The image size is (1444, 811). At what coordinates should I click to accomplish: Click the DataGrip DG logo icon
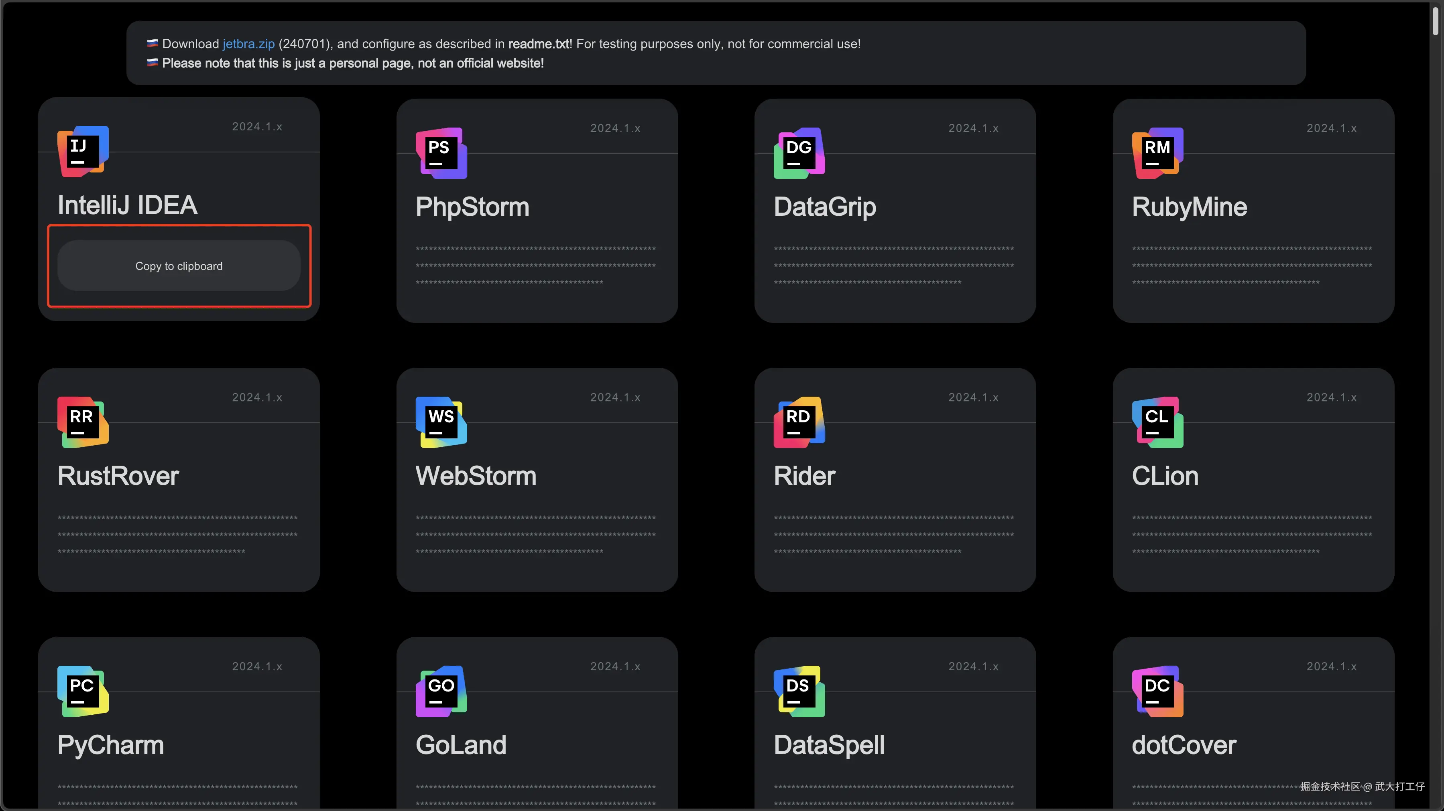pyautogui.click(x=799, y=153)
